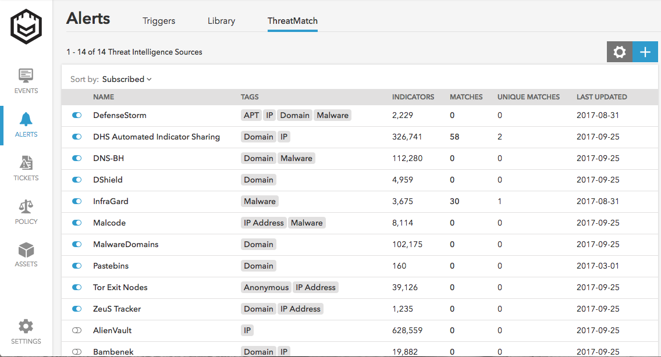Click Malware tag in DefenseStorm row

[x=333, y=115]
